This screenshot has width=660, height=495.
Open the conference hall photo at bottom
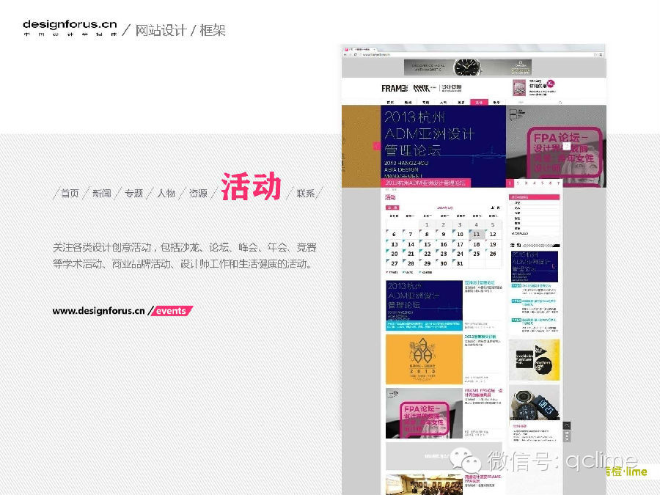[x=424, y=485]
